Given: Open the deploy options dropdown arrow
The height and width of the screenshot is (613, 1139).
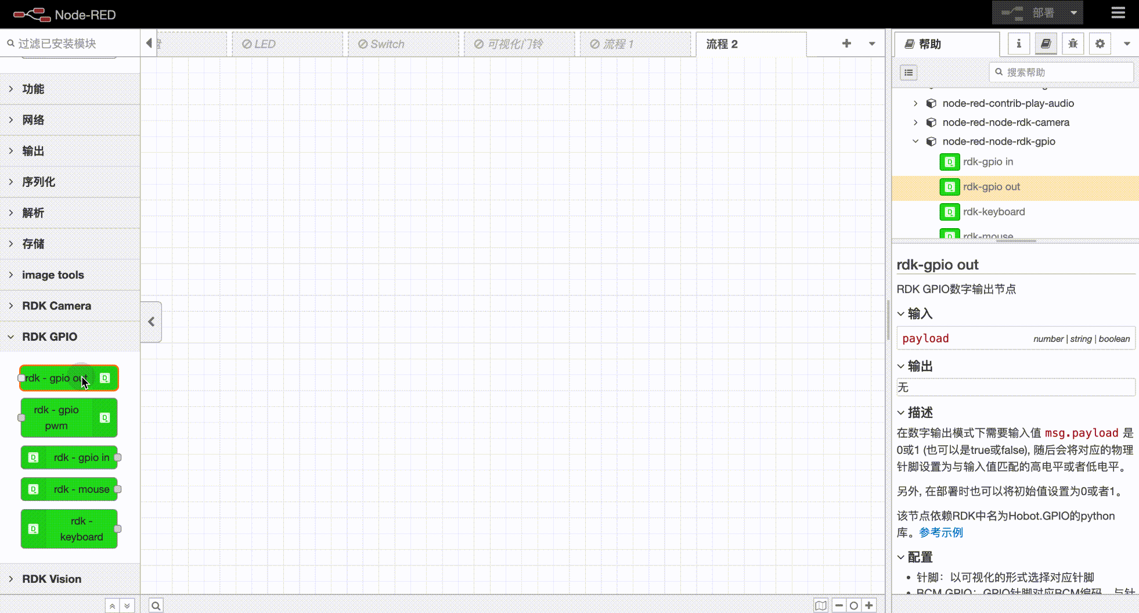Looking at the screenshot, I should (1074, 13).
